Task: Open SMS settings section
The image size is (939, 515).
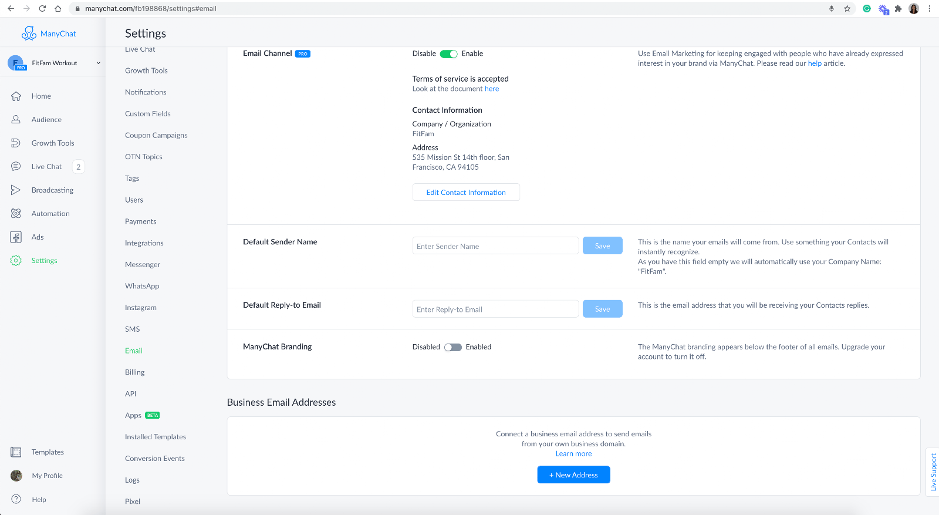Action: pyautogui.click(x=133, y=329)
